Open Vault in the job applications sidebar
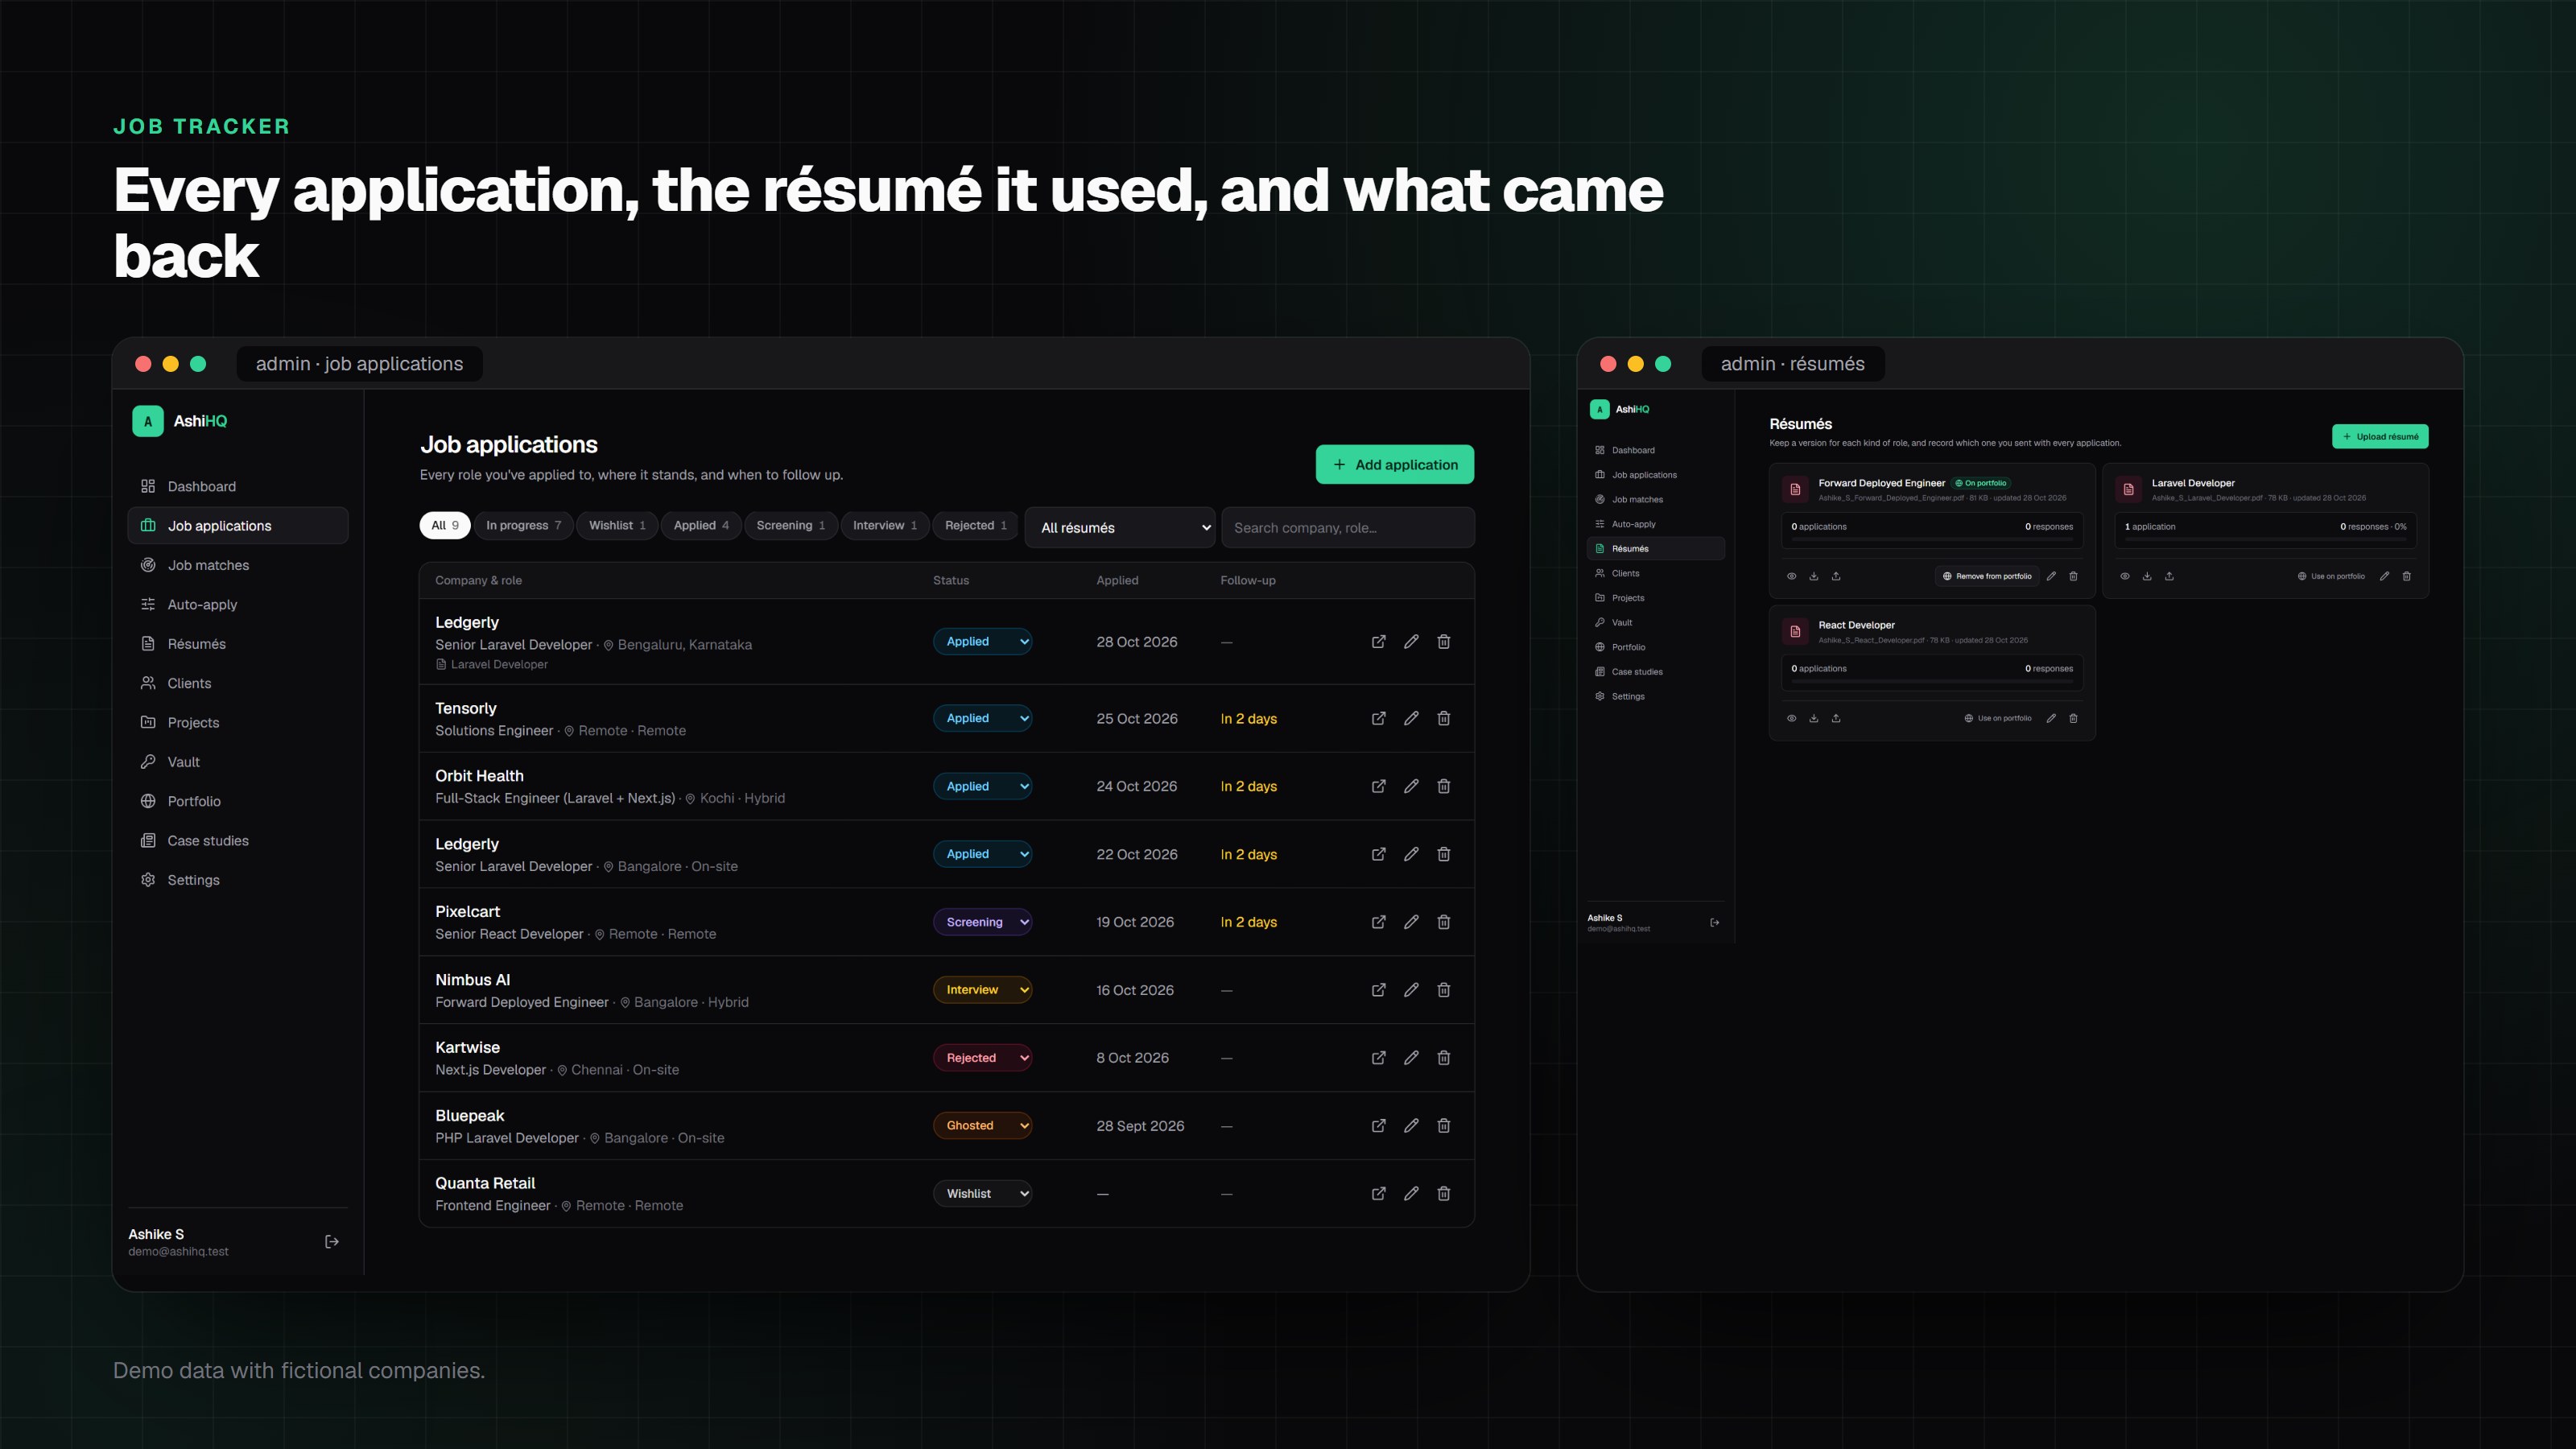The width and height of the screenshot is (2576, 1449). [x=238, y=762]
